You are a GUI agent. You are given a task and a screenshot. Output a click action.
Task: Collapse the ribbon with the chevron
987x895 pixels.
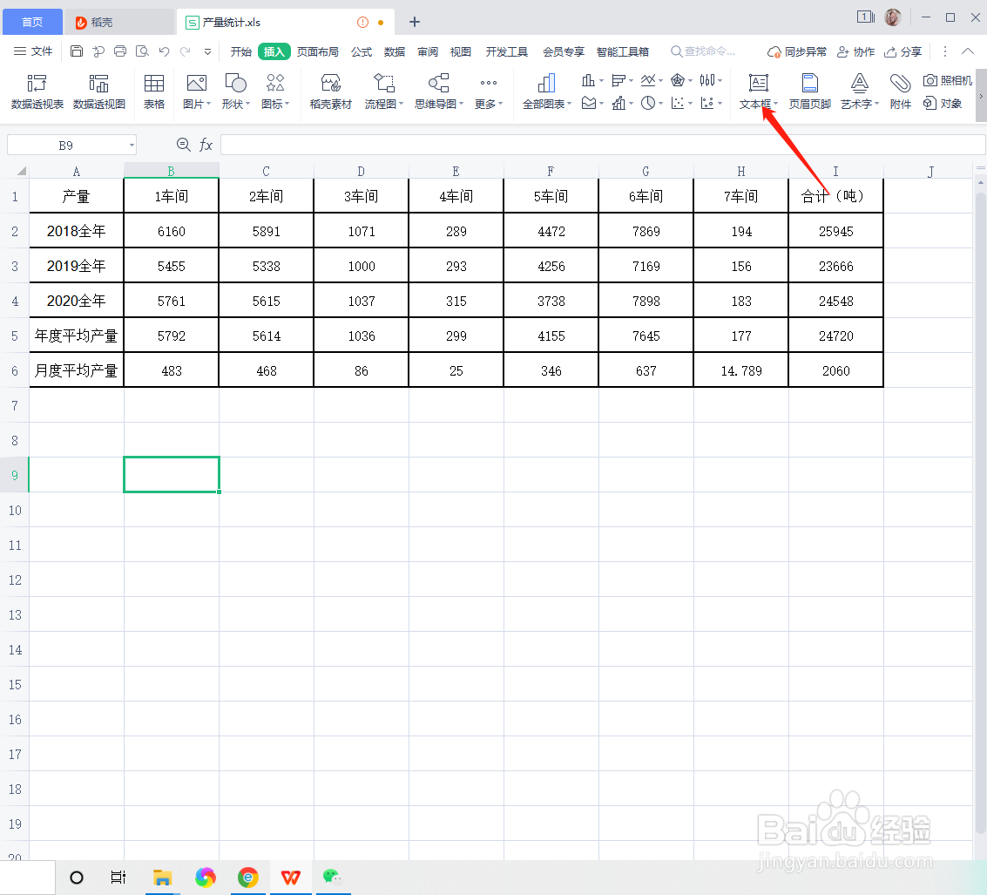967,51
